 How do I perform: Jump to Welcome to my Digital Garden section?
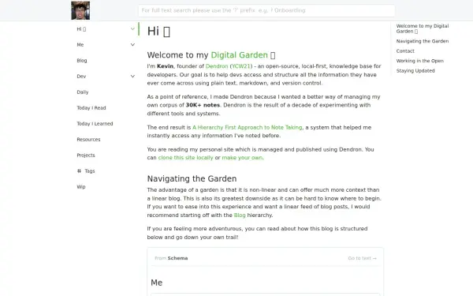tap(423, 28)
